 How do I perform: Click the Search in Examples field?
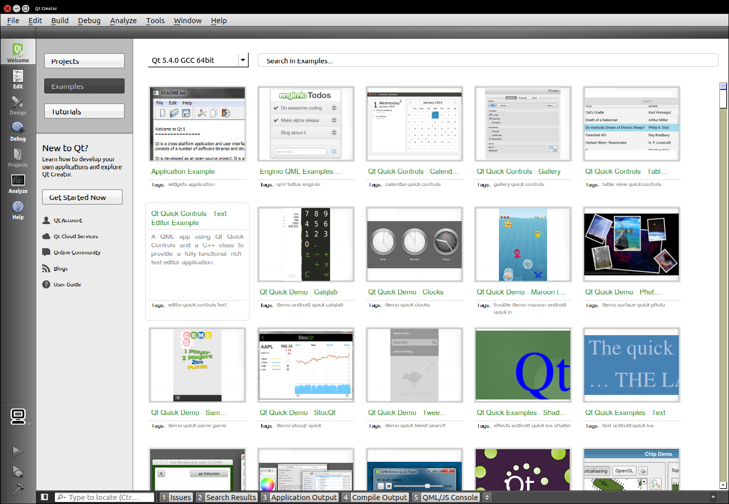pyautogui.click(x=488, y=60)
